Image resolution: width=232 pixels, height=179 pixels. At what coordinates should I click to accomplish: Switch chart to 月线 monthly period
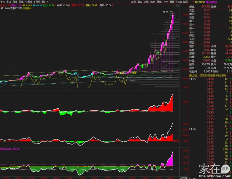[21, 2]
